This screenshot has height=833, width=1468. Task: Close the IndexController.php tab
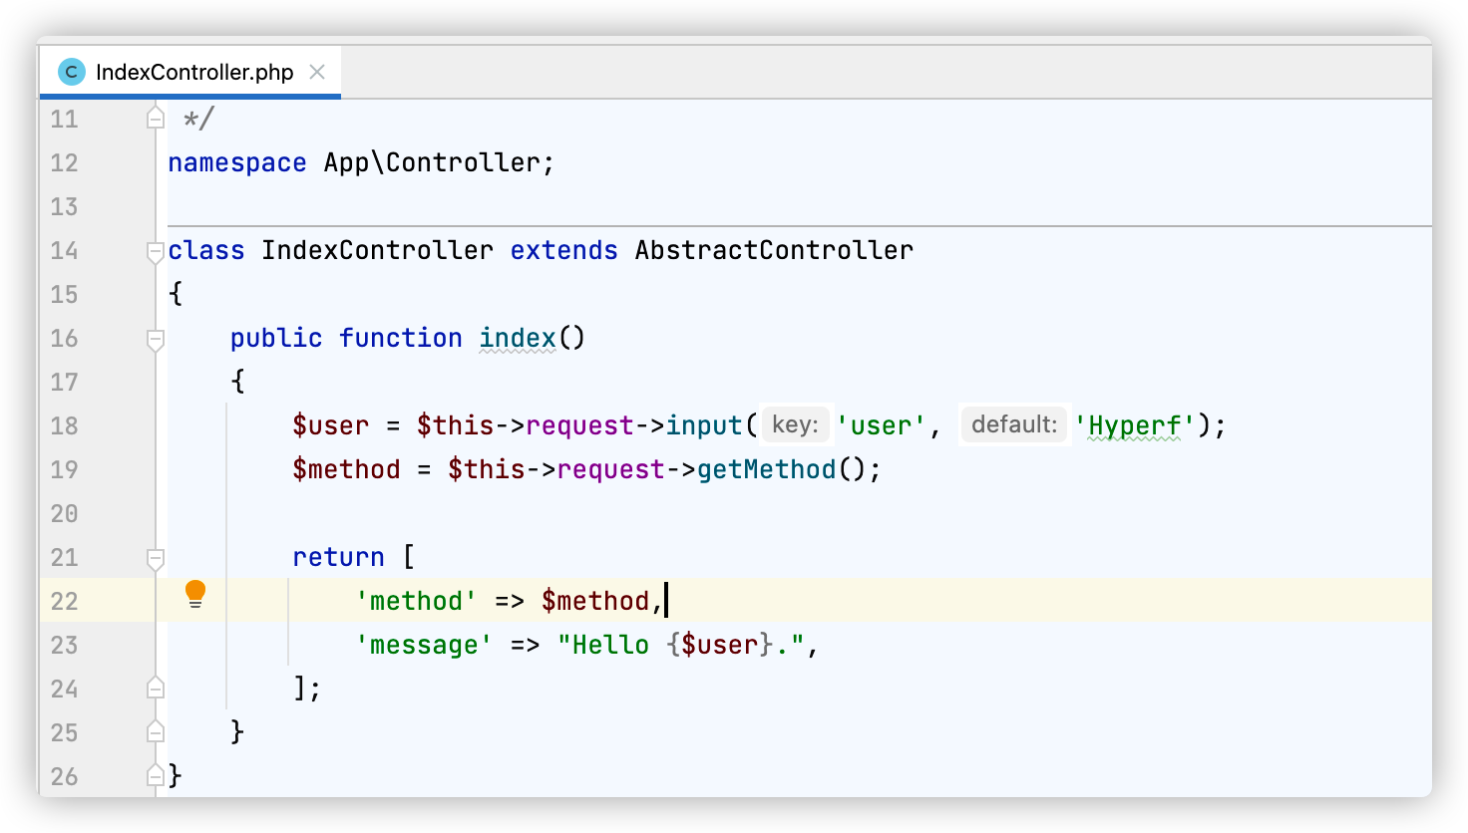[x=317, y=71]
